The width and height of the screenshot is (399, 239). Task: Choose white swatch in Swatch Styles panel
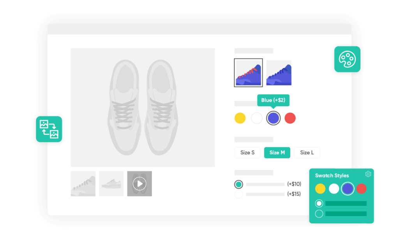pos(334,189)
